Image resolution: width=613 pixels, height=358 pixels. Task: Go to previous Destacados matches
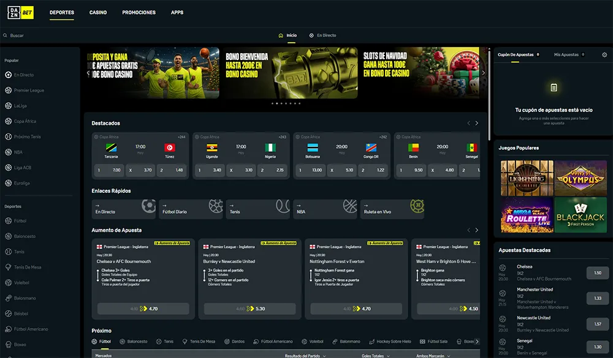(x=469, y=123)
